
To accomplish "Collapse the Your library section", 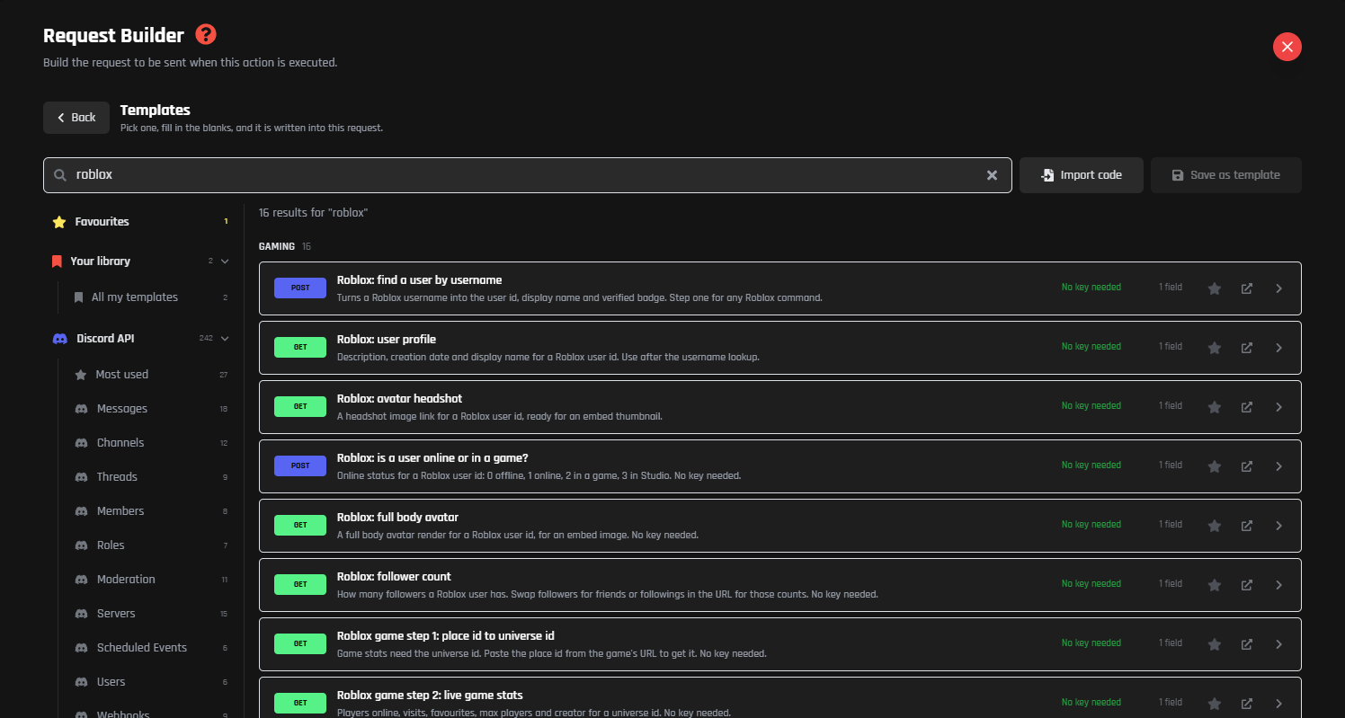I will (x=225, y=261).
